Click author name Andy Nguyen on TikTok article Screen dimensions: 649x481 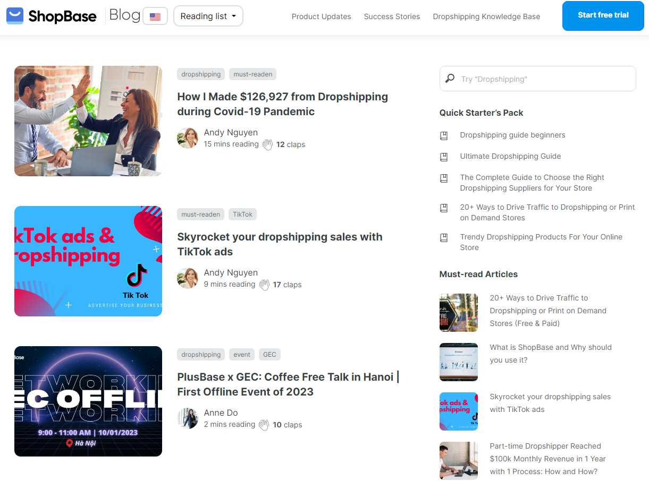click(231, 273)
